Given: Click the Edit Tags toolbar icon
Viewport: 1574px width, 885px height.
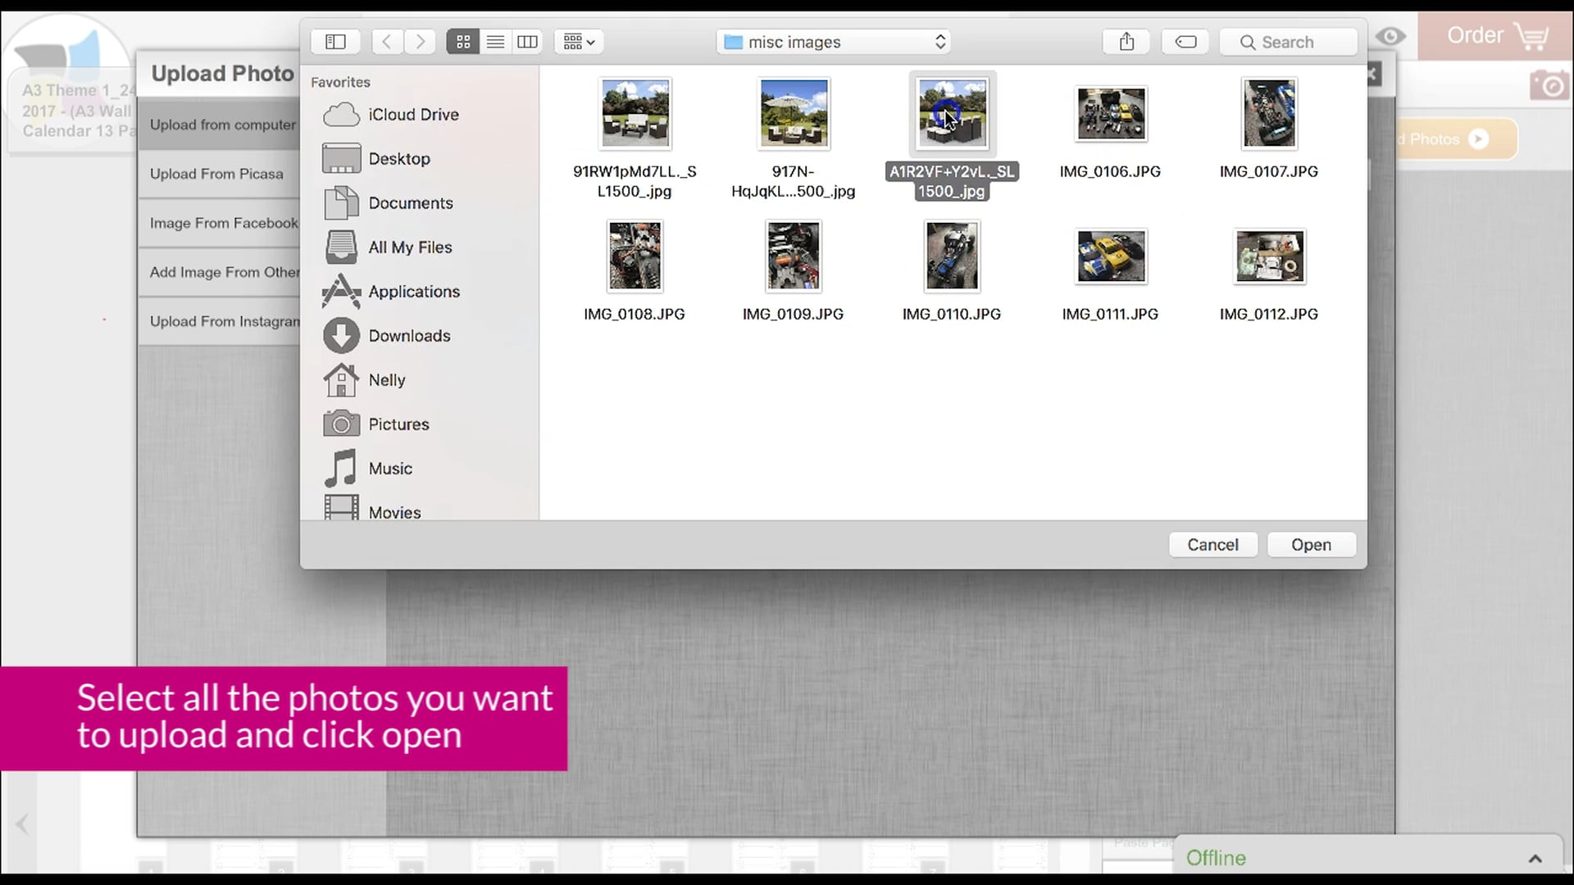Looking at the screenshot, I should click(x=1185, y=42).
